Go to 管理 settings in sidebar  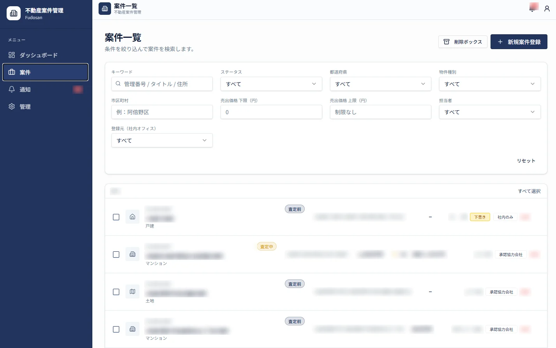tap(46, 106)
